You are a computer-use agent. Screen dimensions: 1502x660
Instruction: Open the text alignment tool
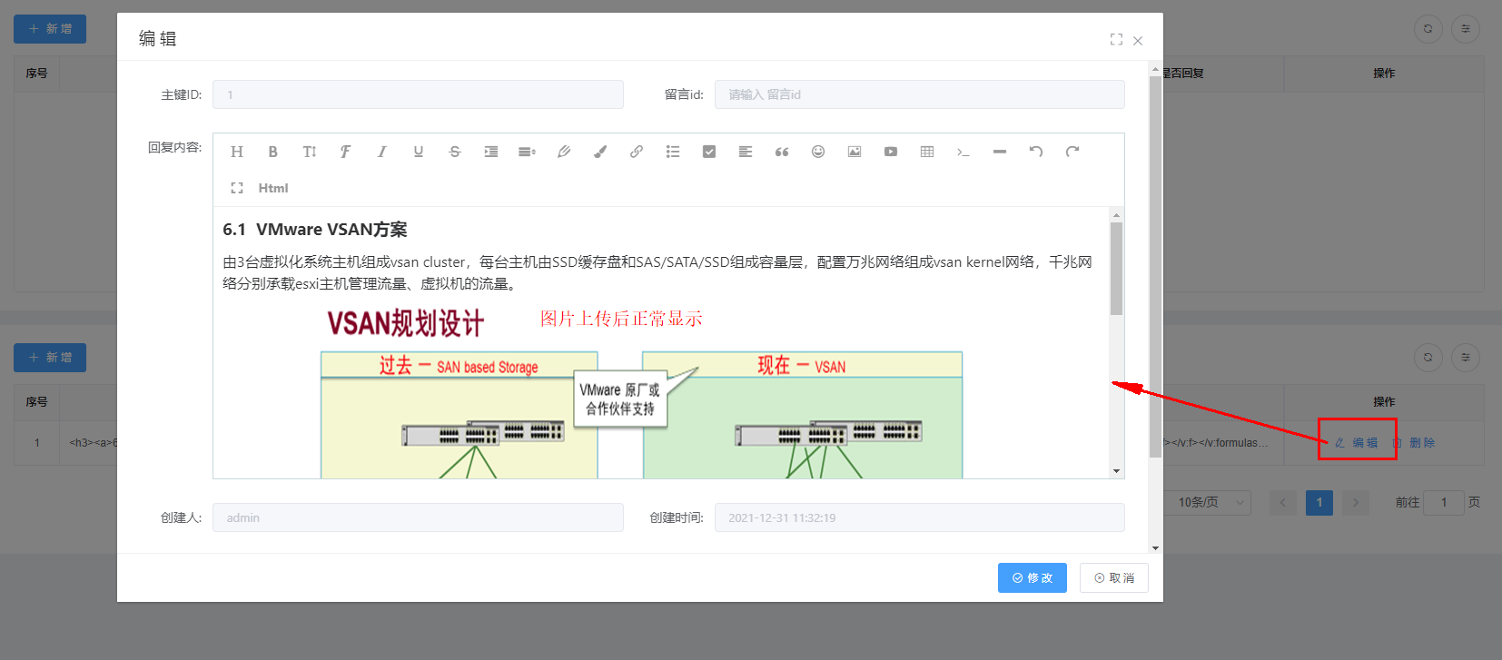(x=746, y=152)
